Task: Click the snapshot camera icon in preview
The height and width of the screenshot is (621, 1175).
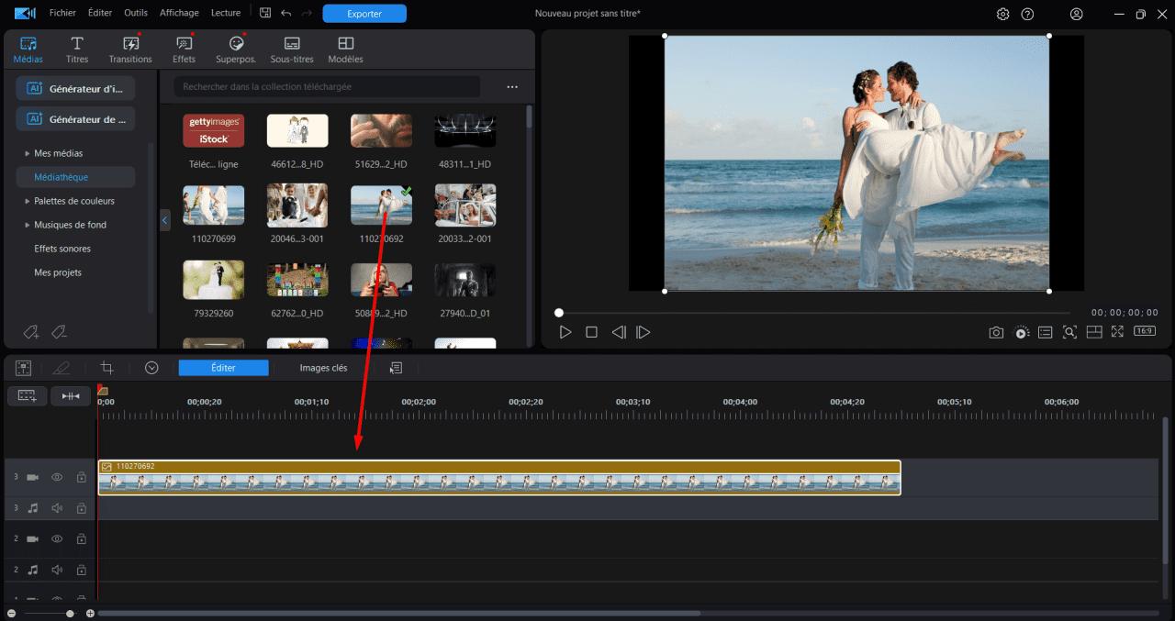Action: pyautogui.click(x=996, y=332)
